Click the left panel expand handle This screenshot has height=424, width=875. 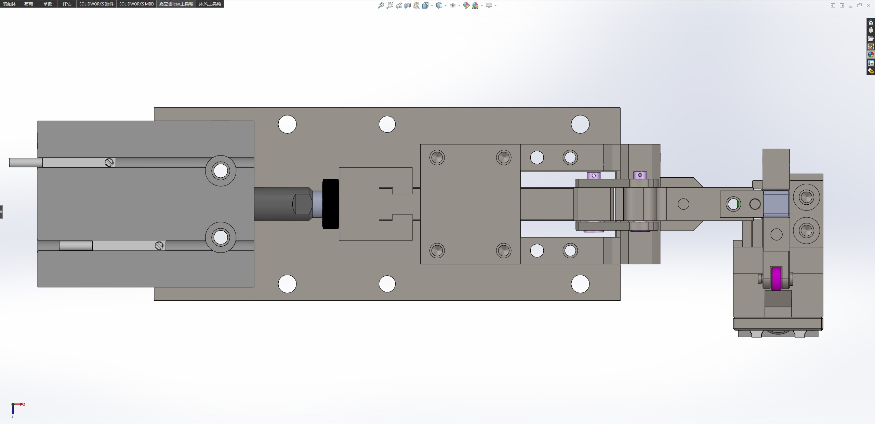coord(1,212)
